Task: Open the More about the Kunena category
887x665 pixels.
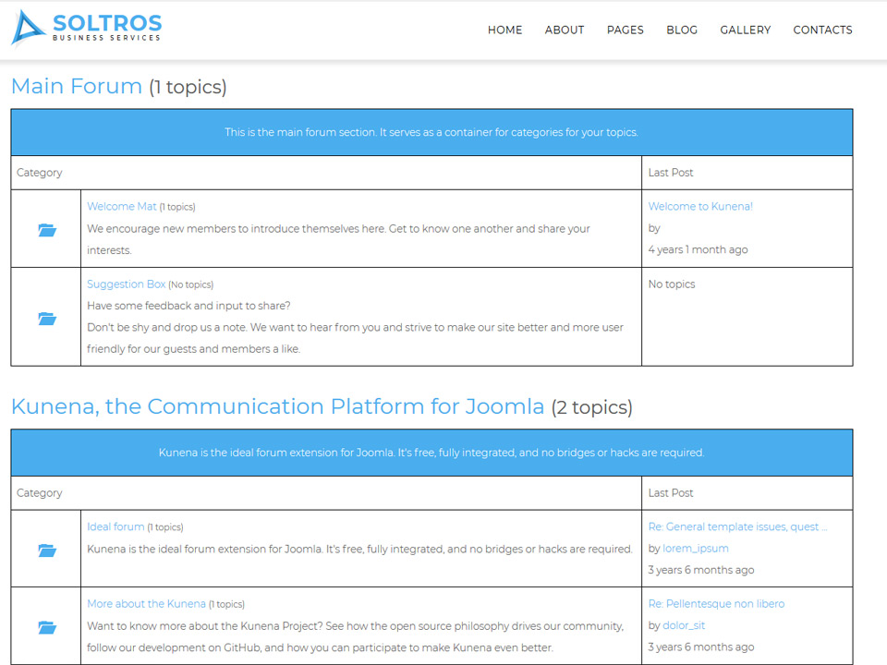Action: [x=147, y=603]
